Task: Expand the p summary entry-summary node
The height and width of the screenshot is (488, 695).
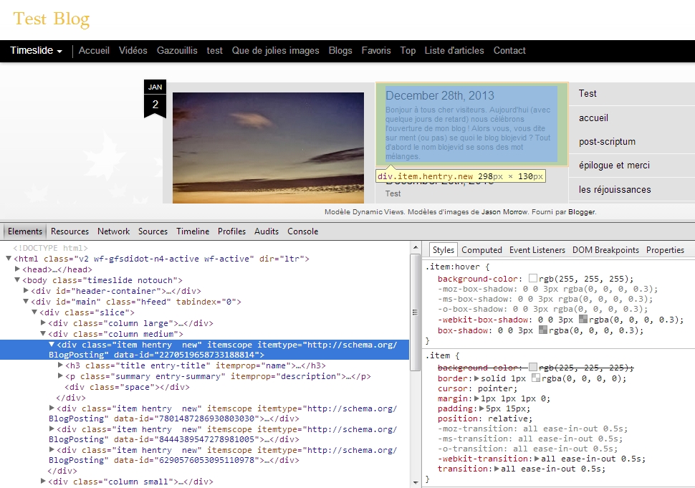Action: click(x=60, y=376)
